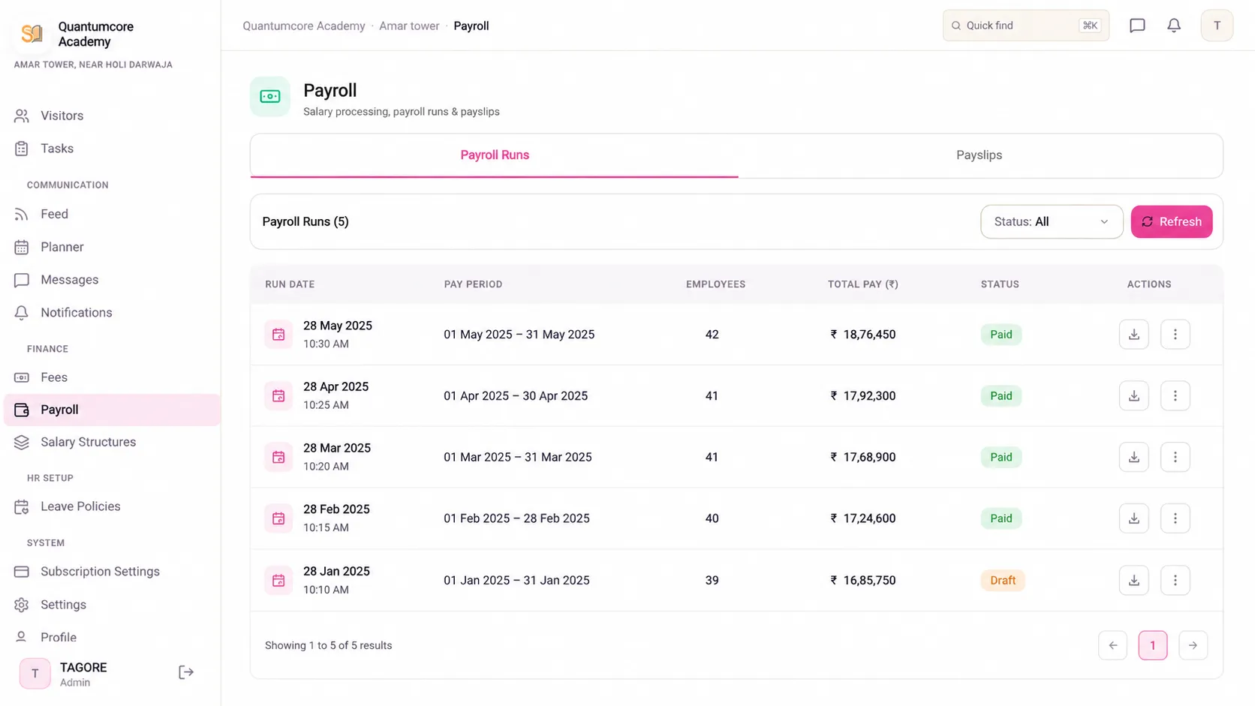Go to previous page arrow
Screen dimensions: 1255x706
(x=1112, y=645)
